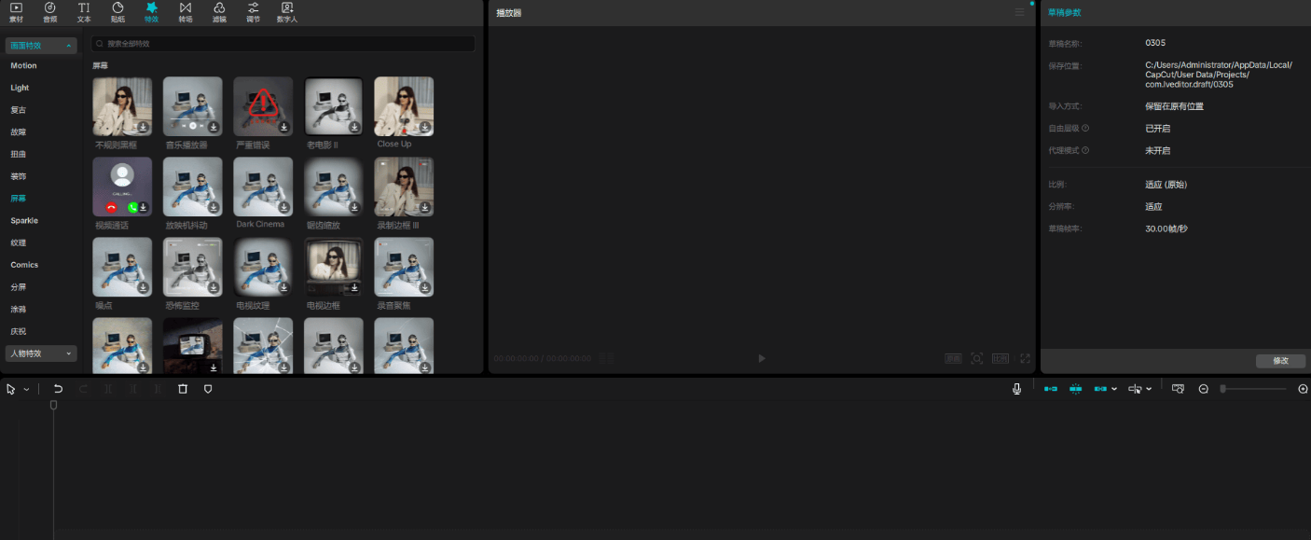Click the timeline fit-to-view preview icon

coord(1178,389)
